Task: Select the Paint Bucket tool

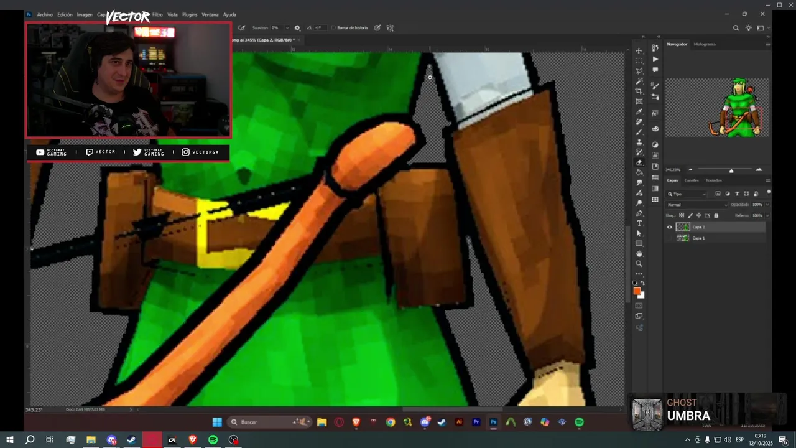Action: tap(639, 172)
